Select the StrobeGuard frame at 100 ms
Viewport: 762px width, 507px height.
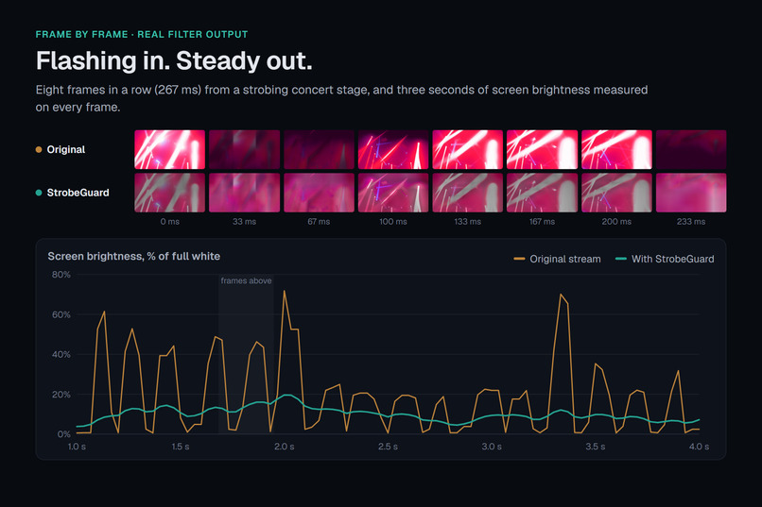point(393,193)
